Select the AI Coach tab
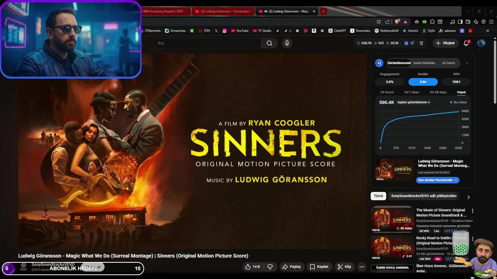The height and width of the screenshot is (279, 497). click(x=448, y=63)
